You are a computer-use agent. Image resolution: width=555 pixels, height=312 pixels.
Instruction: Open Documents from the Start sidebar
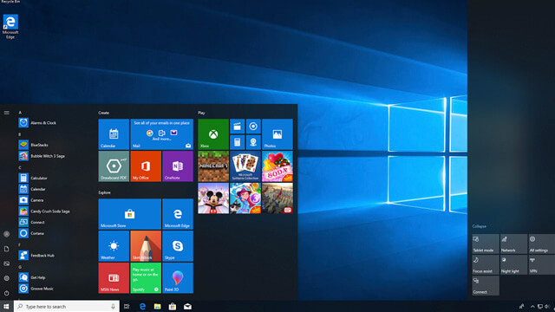coord(6,249)
